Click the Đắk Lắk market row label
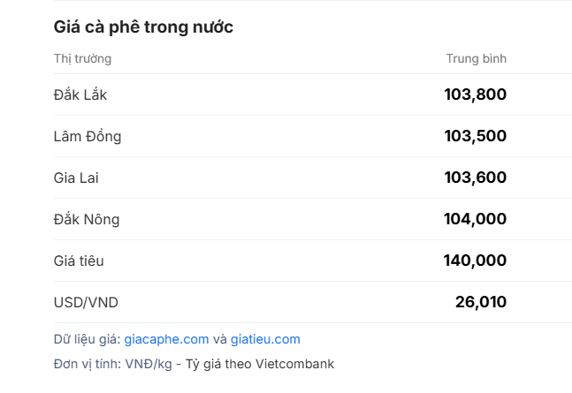Screen dimensions: 572x393 coord(80,94)
